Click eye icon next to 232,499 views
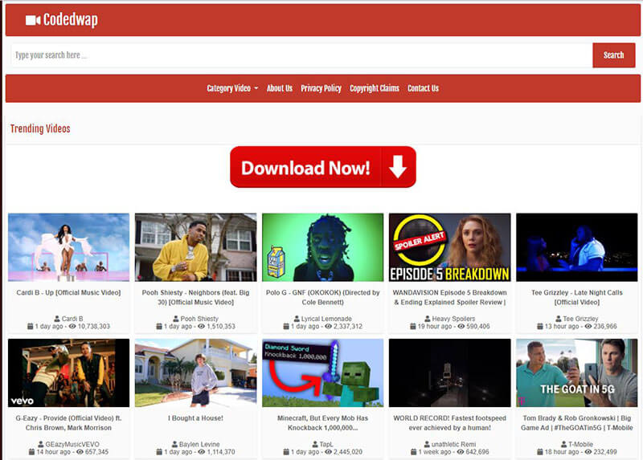 [588, 452]
